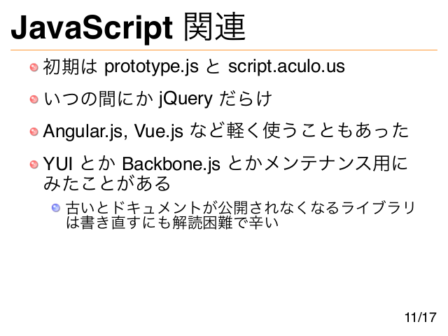The width and height of the screenshot is (448, 336).
Task: Click the red bullet beside prototype.js line
Action: pos(34,67)
